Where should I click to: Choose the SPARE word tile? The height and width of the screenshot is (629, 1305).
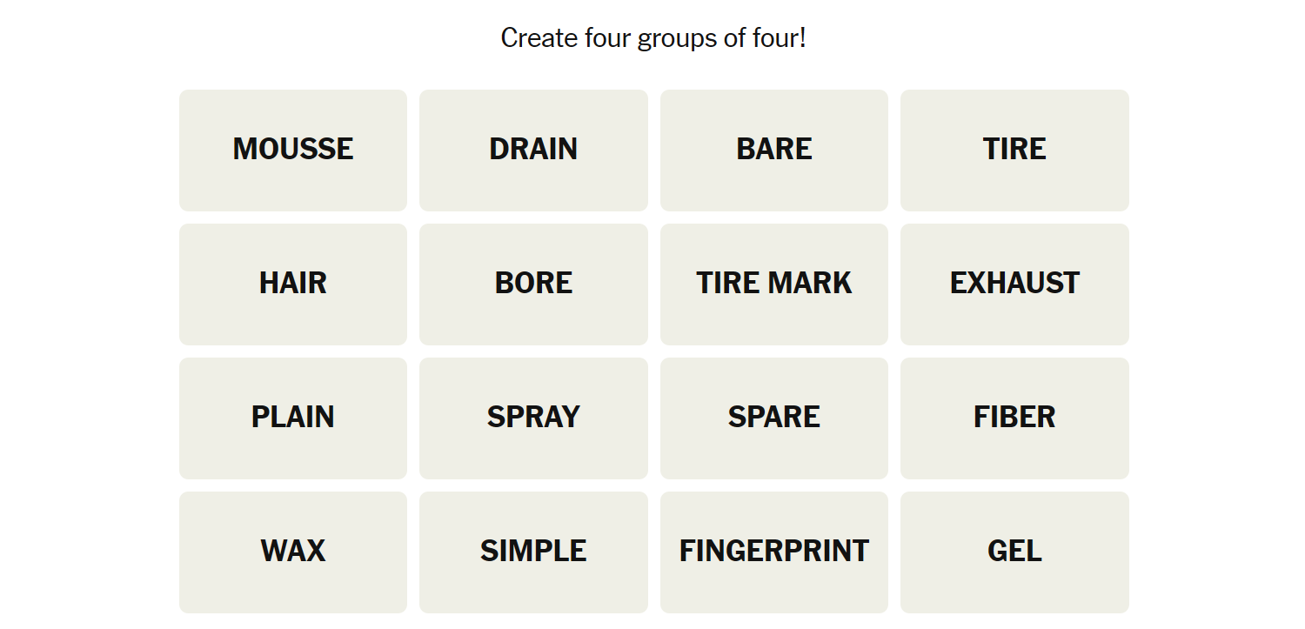pos(773,418)
